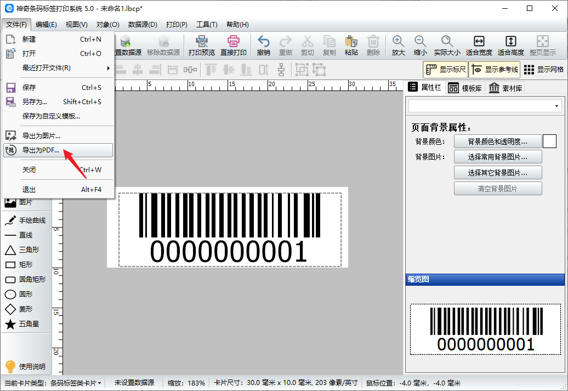Screen dimensions: 568x391
Task: Toggle the show ruler (显示标尺) button
Action: tap(446, 69)
